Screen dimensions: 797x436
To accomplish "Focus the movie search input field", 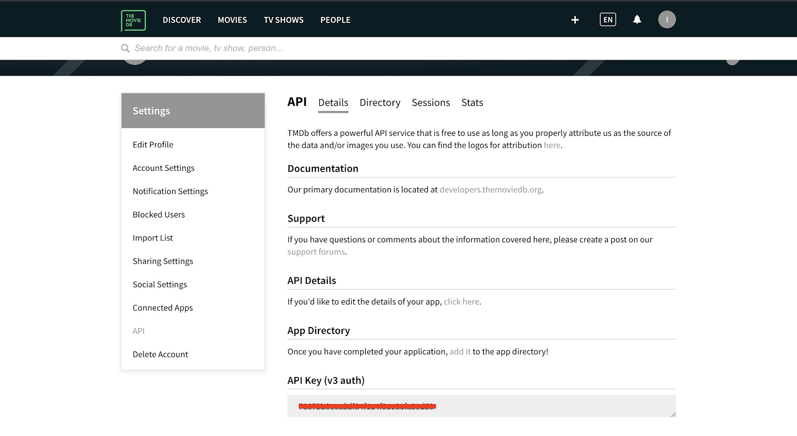I will [349, 48].
